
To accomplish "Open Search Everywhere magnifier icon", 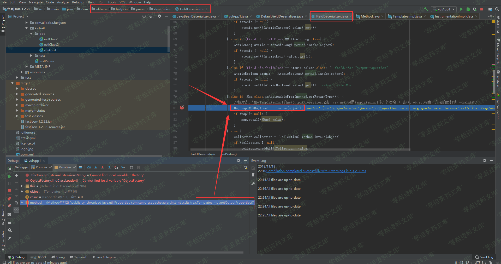I will 497,9.
